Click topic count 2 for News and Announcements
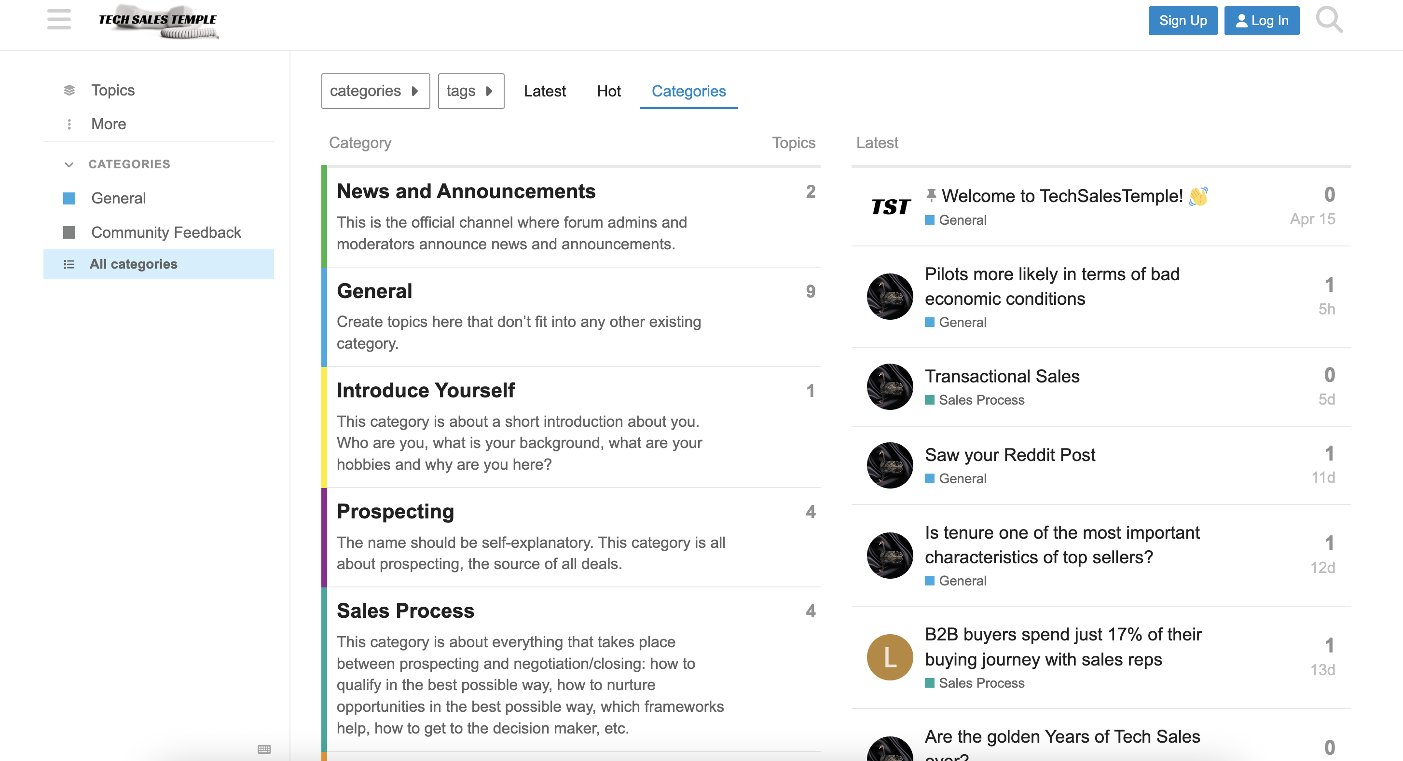 tap(811, 191)
